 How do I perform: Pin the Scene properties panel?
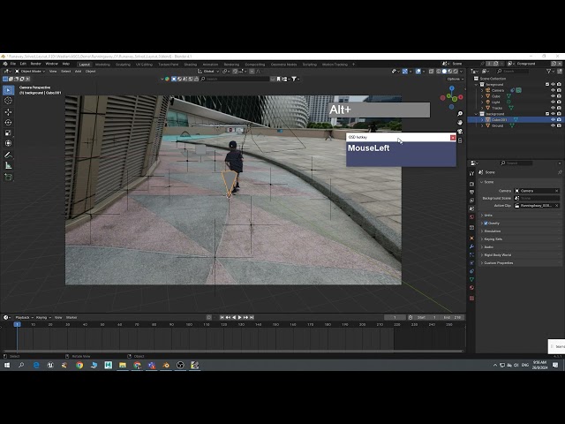point(560,172)
